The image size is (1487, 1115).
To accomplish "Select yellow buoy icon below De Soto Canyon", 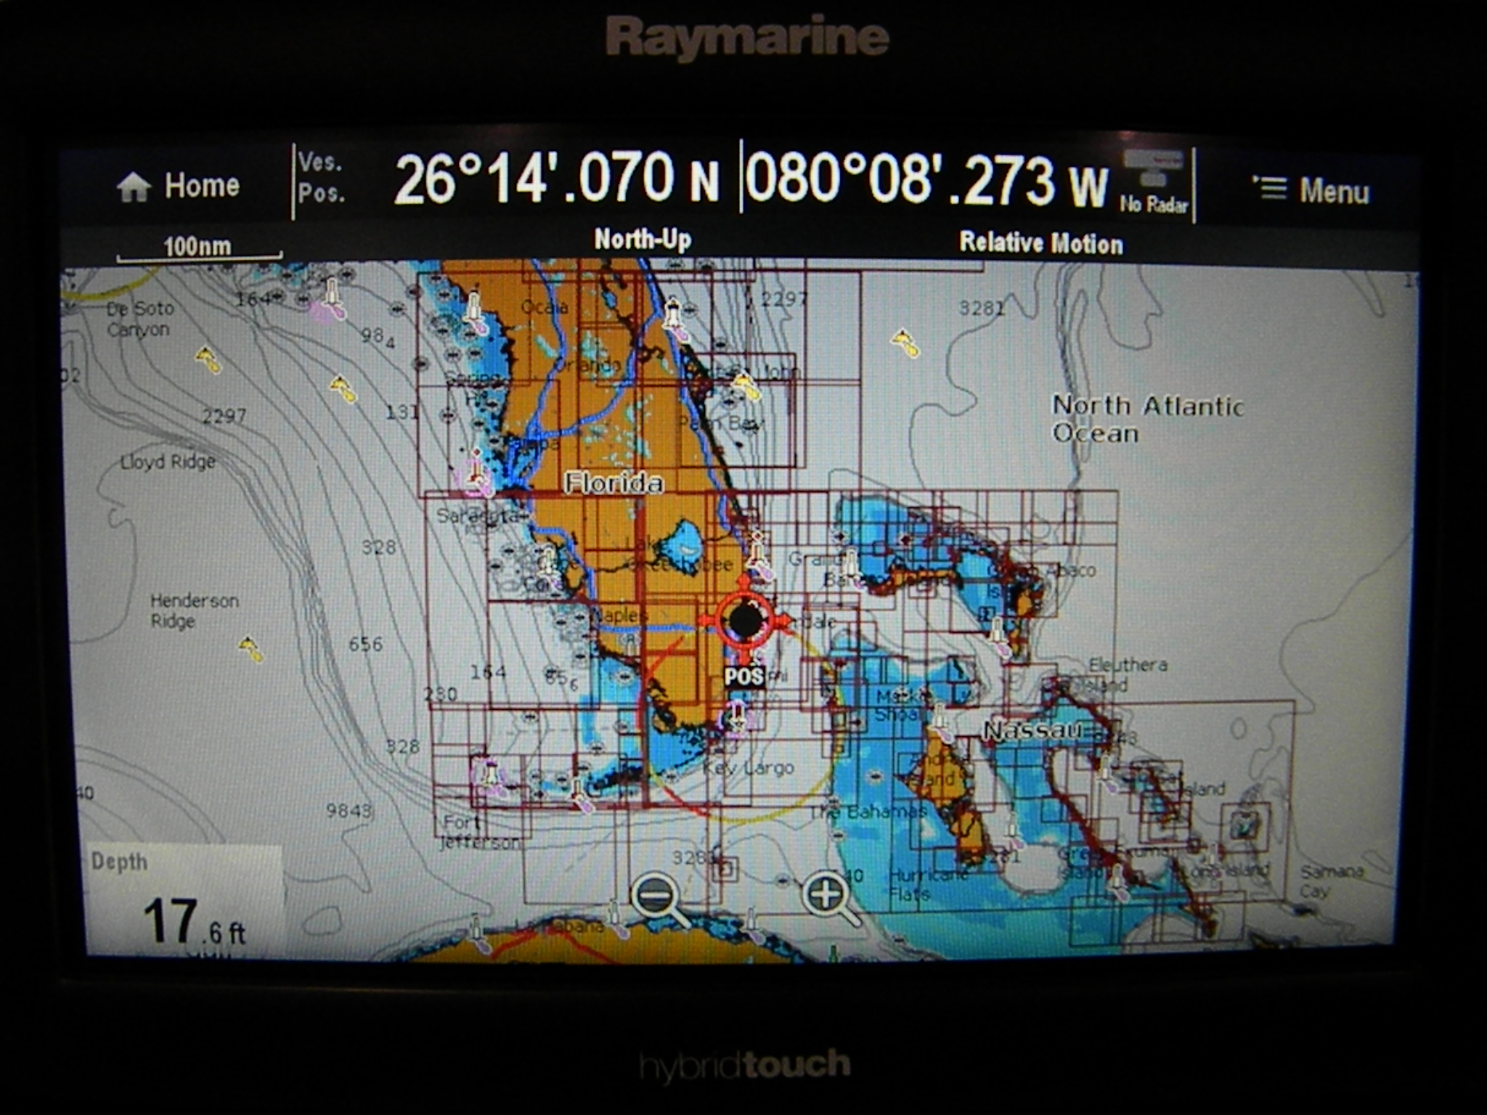I will click(x=208, y=359).
